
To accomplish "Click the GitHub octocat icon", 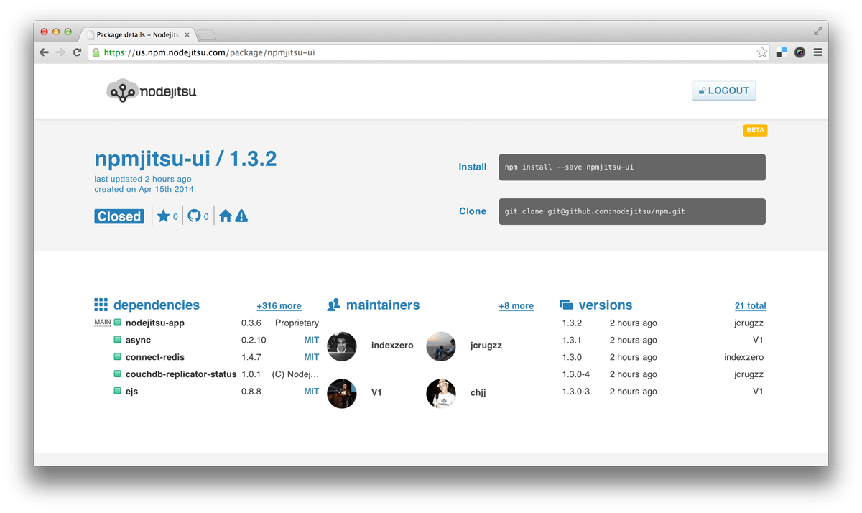I will [194, 216].
